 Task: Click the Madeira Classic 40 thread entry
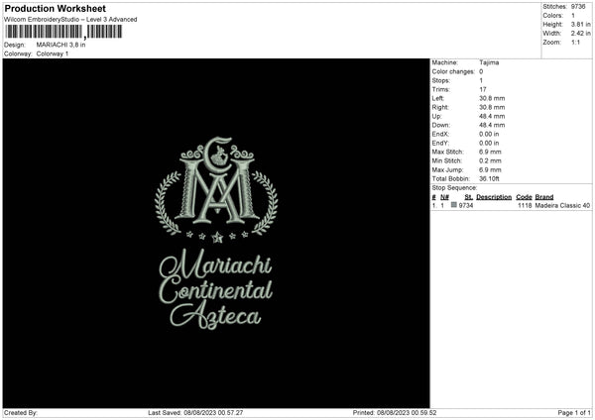562,205
